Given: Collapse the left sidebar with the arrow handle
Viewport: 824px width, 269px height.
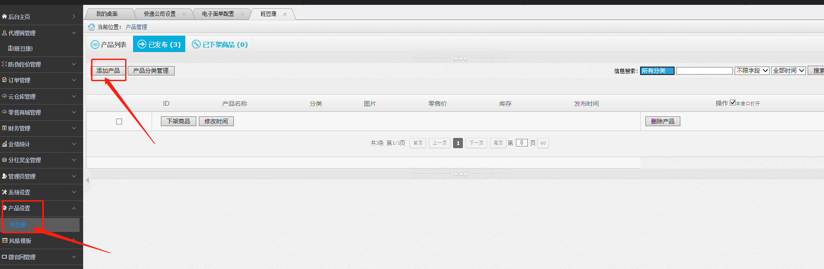Looking at the screenshot, I should pos(88,180).
